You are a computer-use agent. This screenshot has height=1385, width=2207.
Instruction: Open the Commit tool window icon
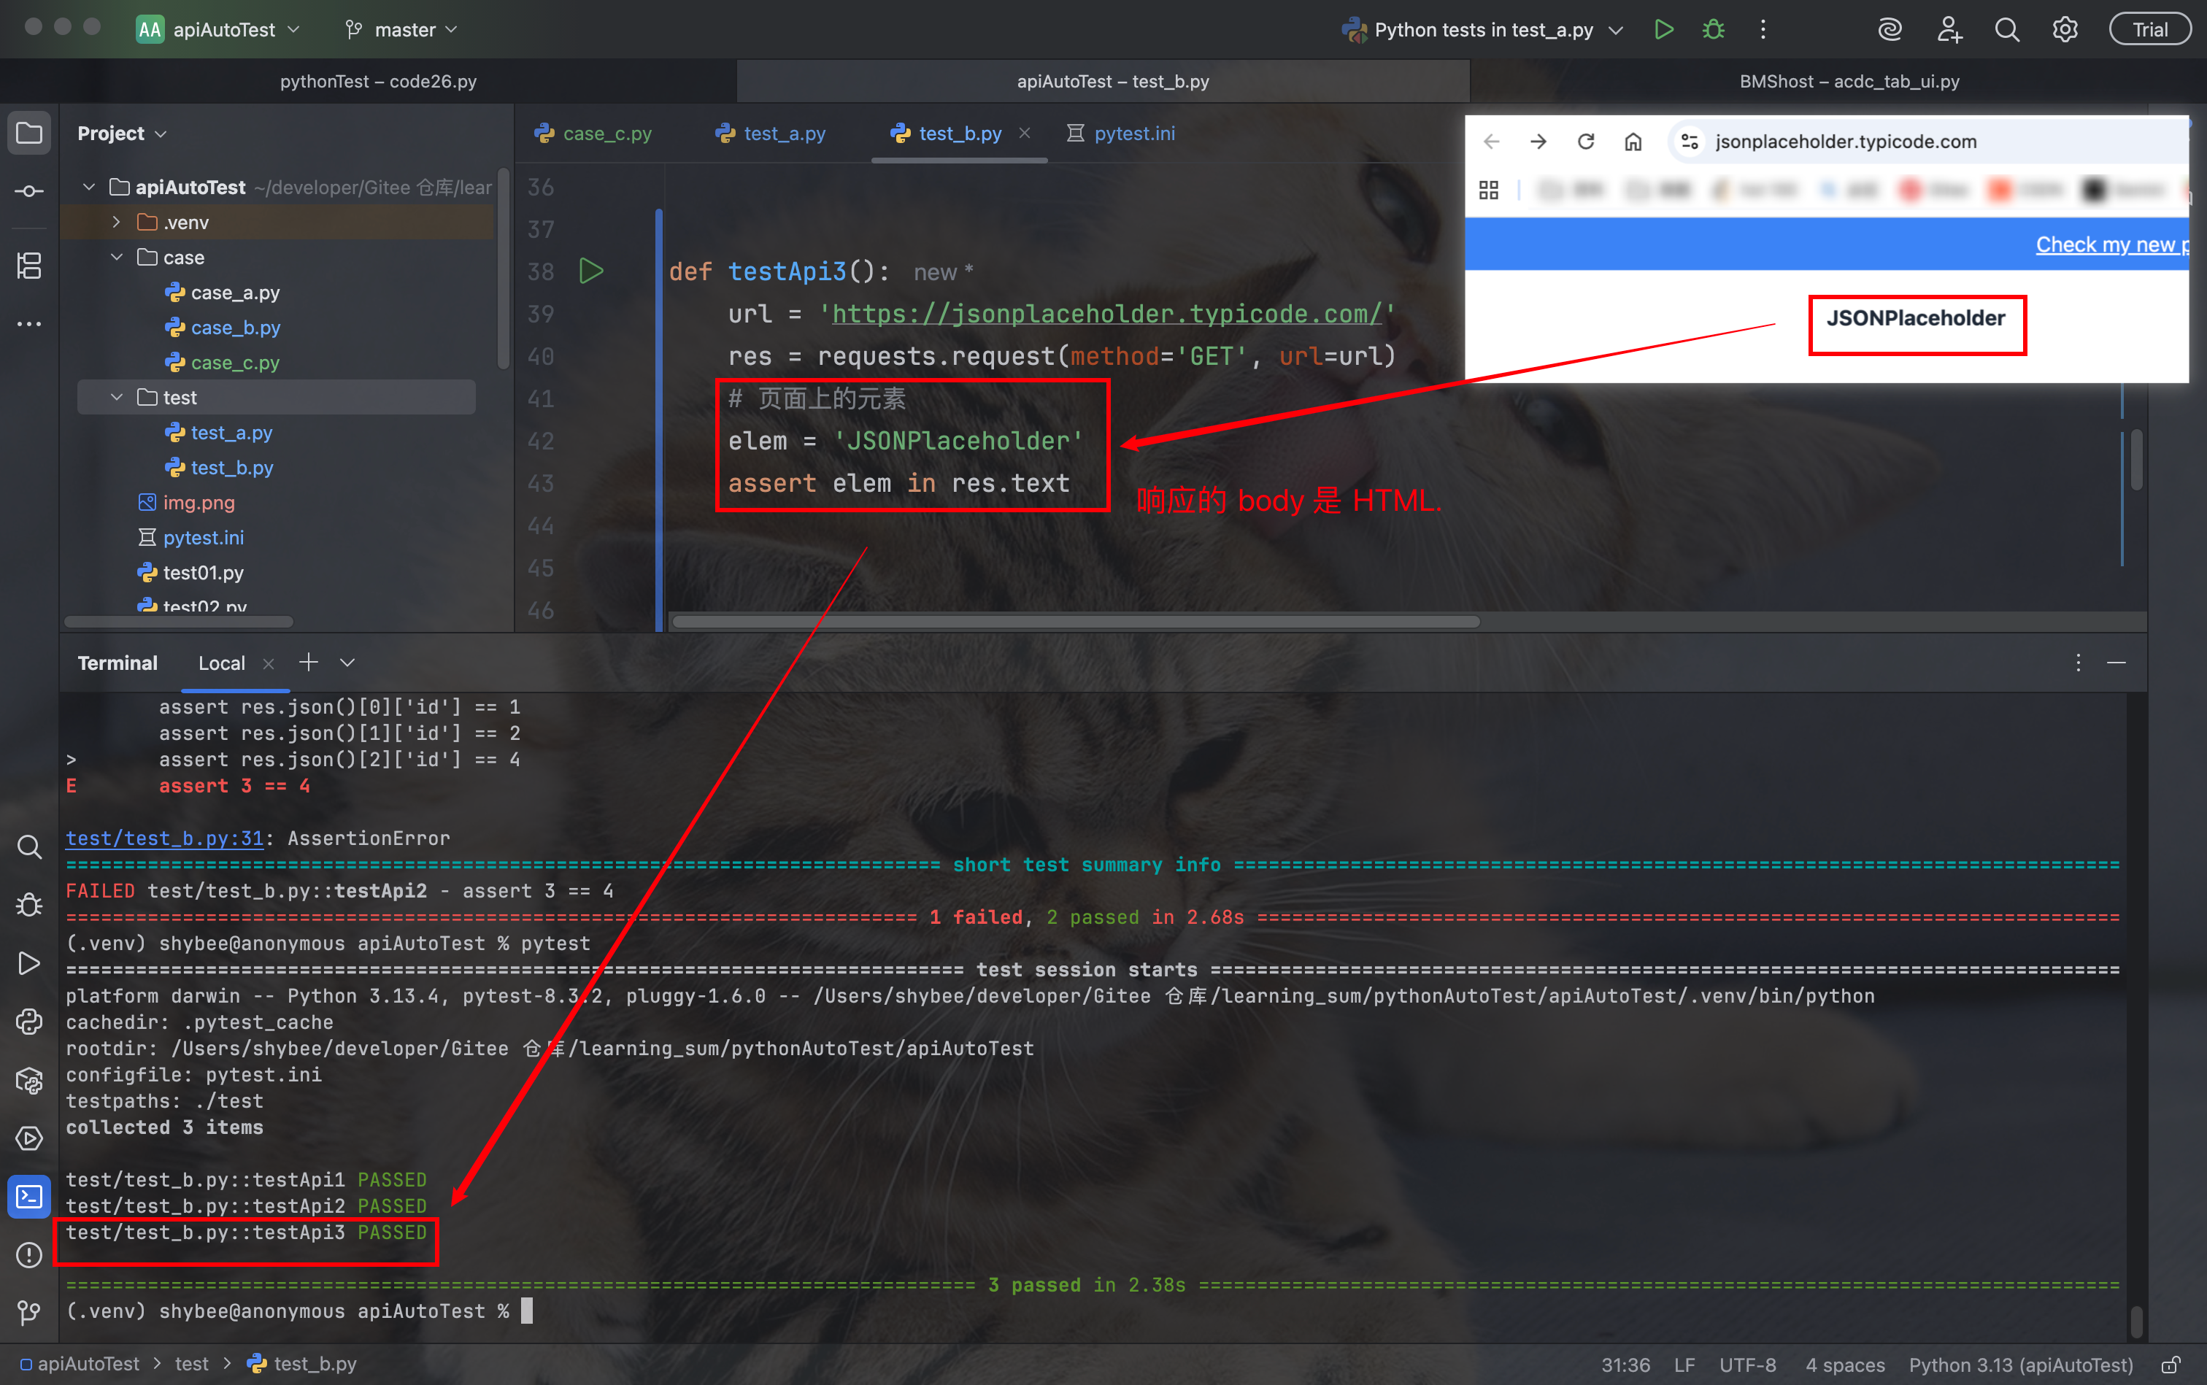[29, 190]
